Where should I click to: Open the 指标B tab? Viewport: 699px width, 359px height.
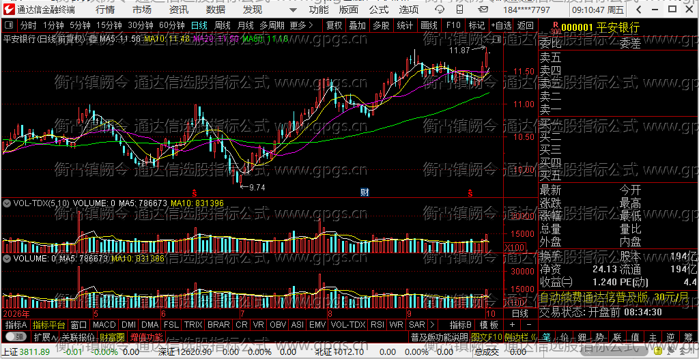point(461,324)
